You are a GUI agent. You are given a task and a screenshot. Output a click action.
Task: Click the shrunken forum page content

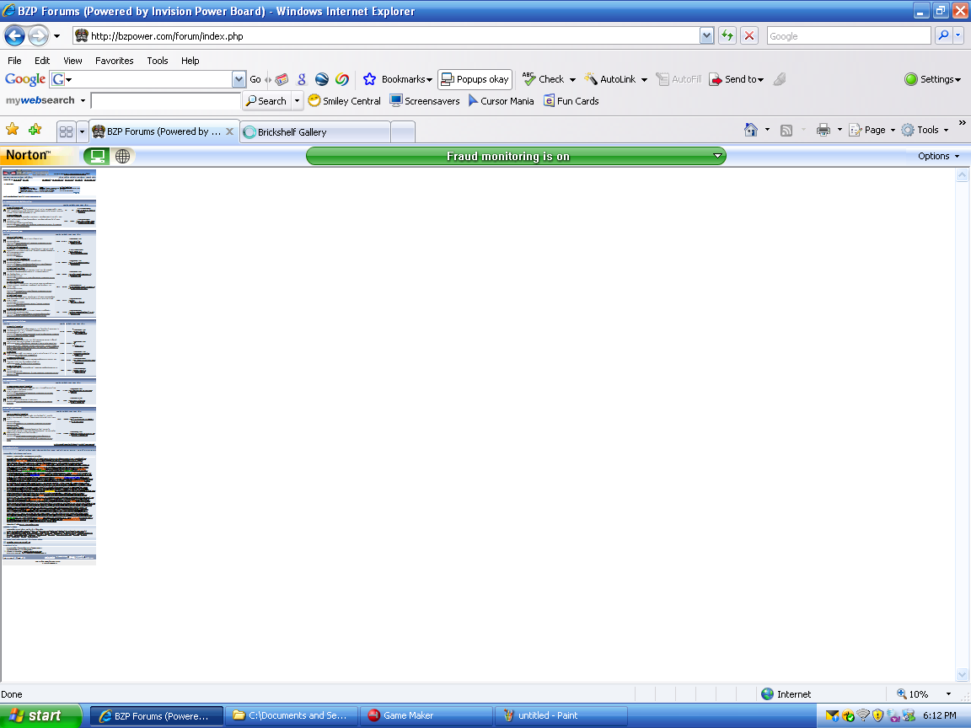[x=49, y=367]
